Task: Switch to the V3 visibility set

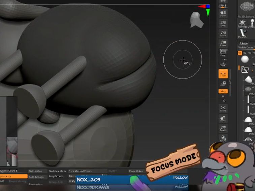Action: (250, 53)
